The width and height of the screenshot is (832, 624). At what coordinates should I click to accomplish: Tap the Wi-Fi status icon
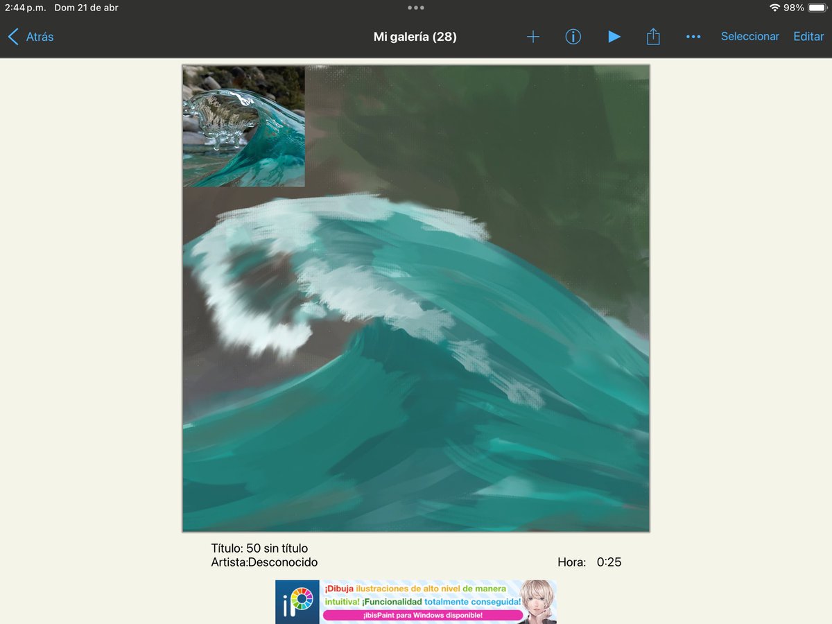click(x=774, y=8)
